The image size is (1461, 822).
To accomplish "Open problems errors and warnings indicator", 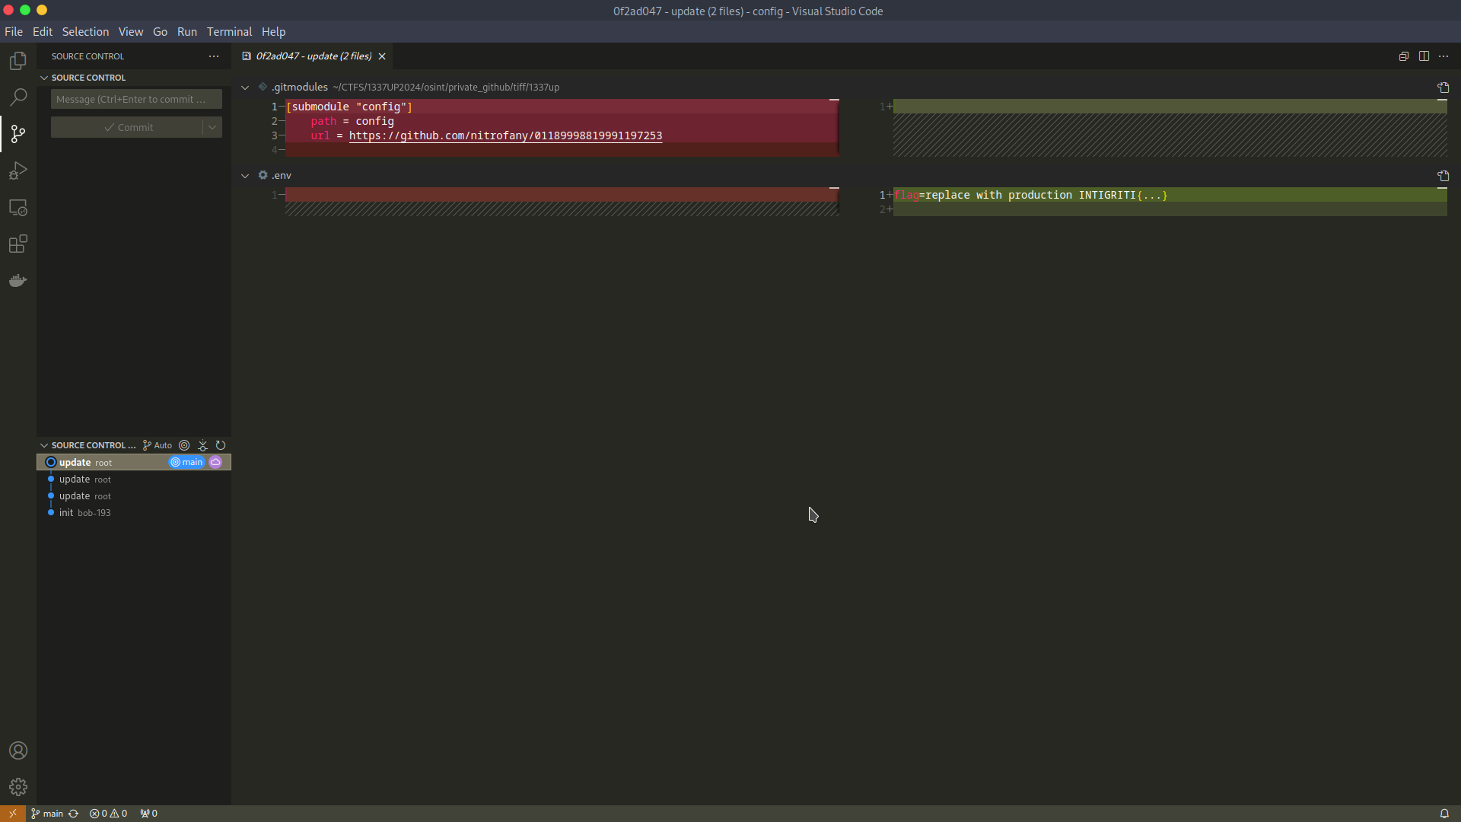I will click(108, 814).
